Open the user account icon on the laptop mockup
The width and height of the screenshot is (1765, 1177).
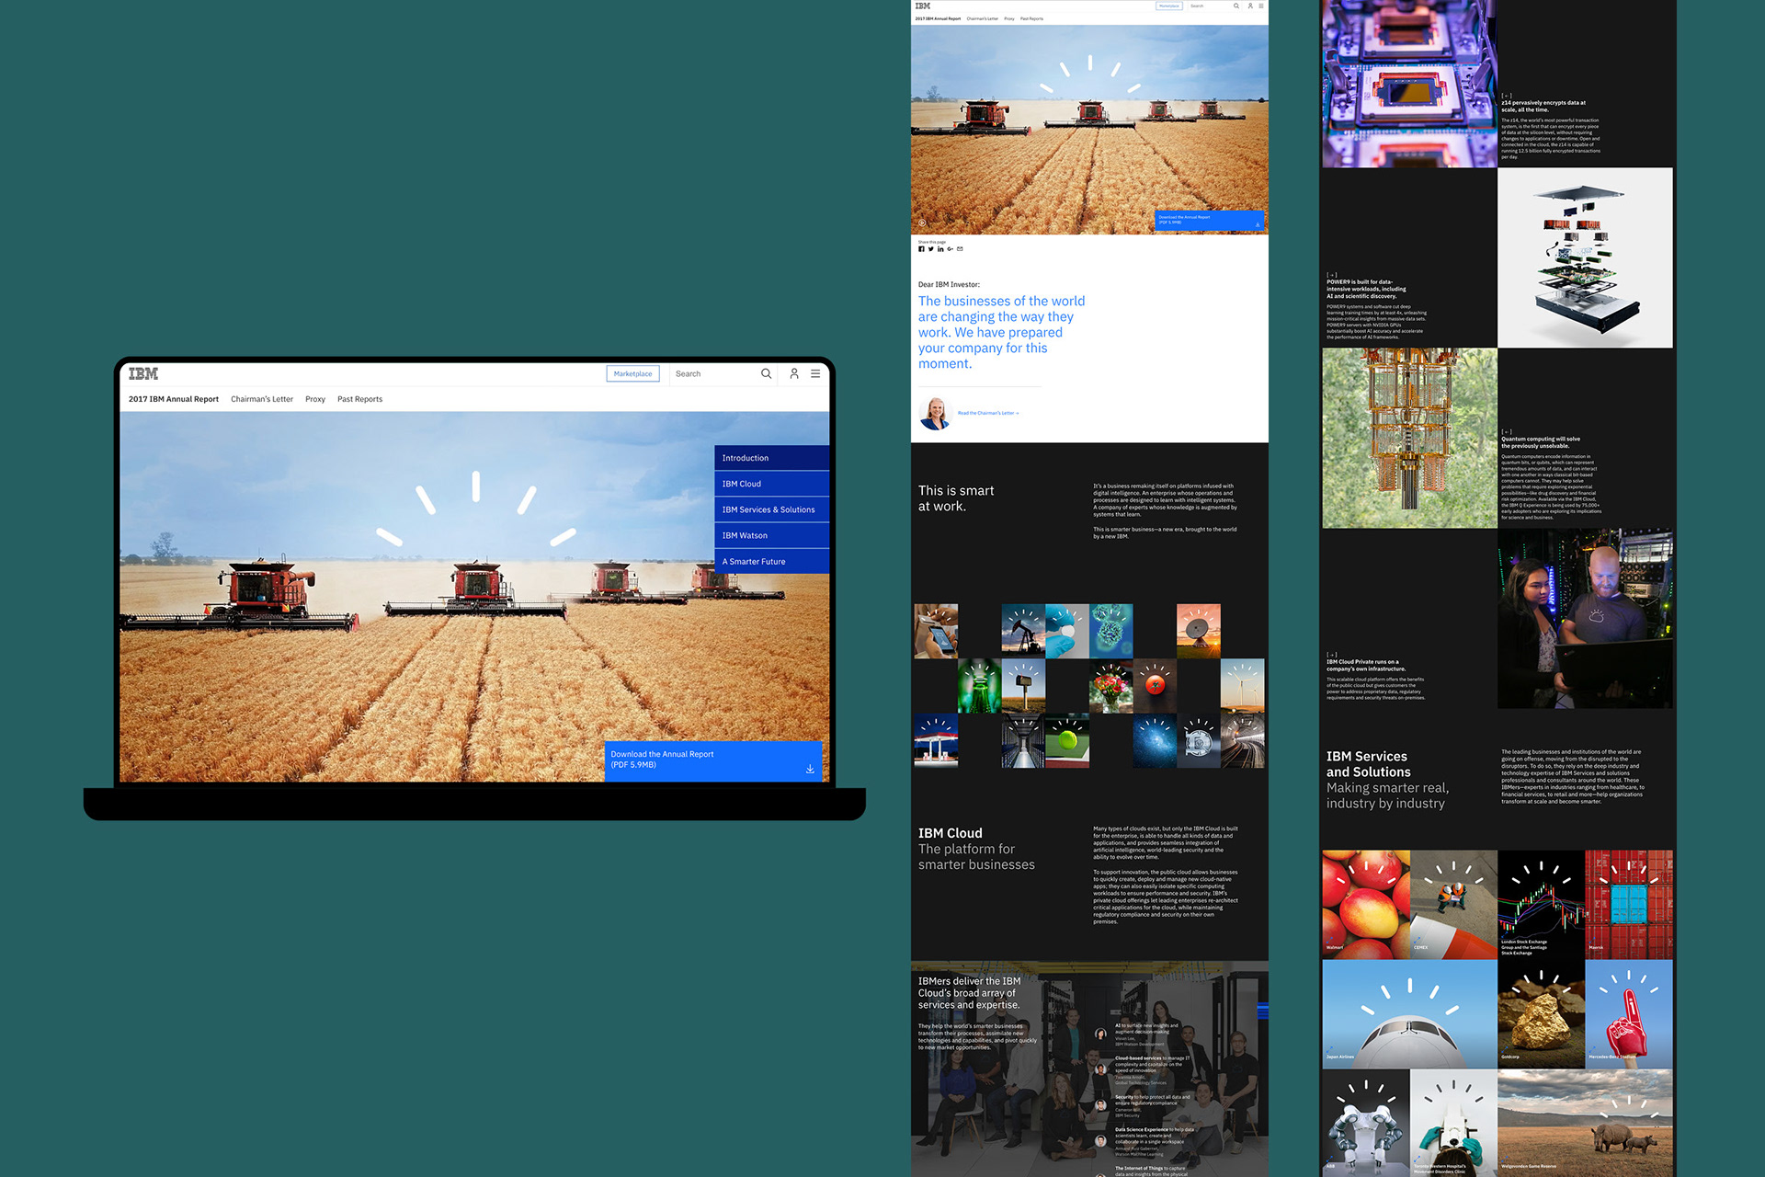coord(794,373)
